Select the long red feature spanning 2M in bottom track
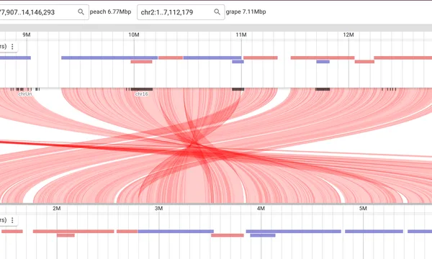432x259 pixels. click(73, 232)
